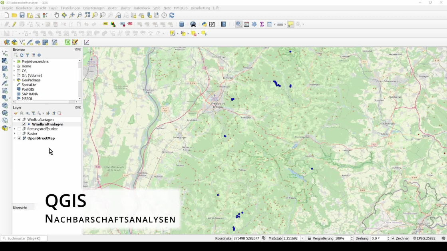This screenshot has width=447, height=251.
Task: Open the layer styling panel brush icon
Action: click(16, 113)
